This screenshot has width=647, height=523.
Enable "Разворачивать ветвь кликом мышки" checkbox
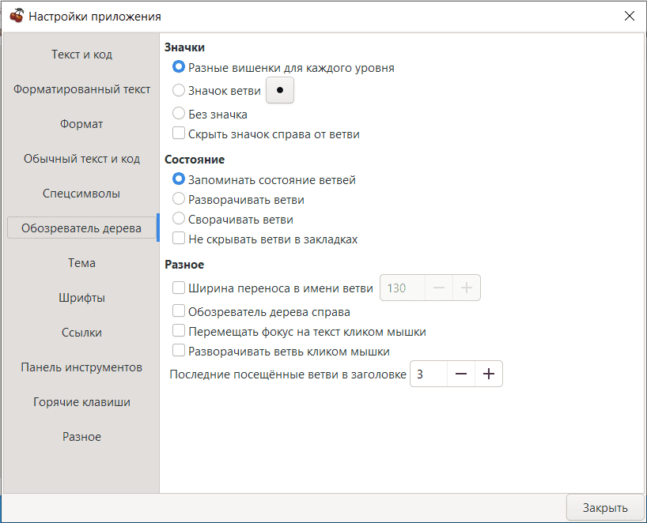[179, 352]
